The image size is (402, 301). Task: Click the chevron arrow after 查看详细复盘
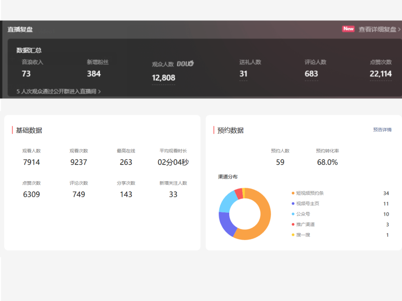(x=399, y=29)
